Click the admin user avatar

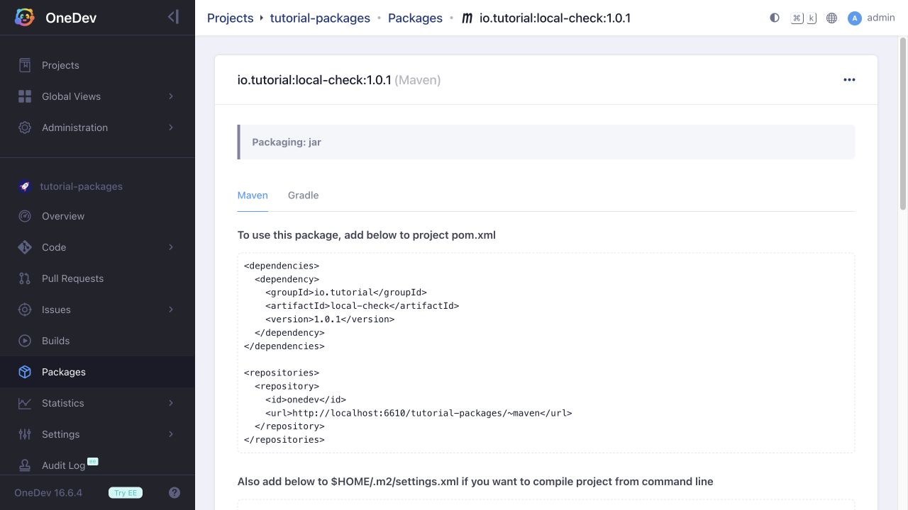pyautogui.click(x=855, y=18)
